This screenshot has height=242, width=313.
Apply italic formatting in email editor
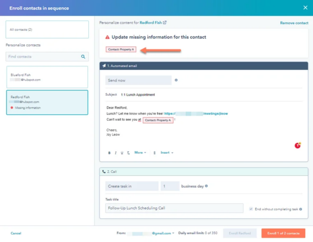point(116,153)
